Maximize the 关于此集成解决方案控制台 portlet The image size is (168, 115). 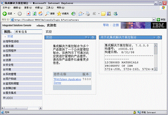tap(159, 38)
